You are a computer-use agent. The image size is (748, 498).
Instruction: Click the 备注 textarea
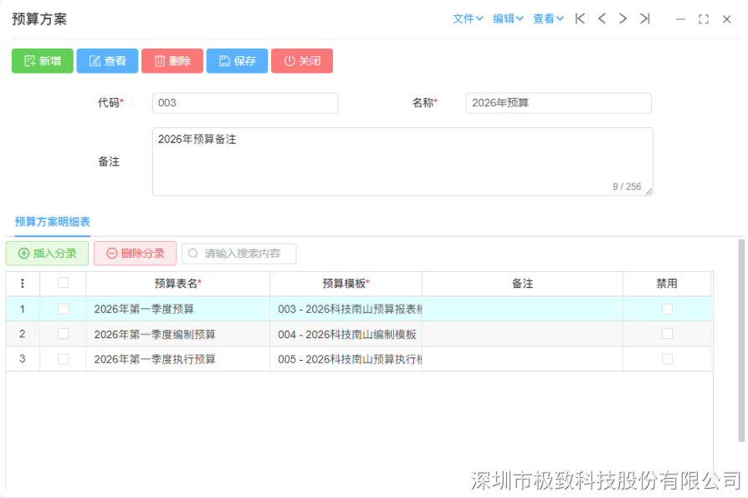click(402, 162)
